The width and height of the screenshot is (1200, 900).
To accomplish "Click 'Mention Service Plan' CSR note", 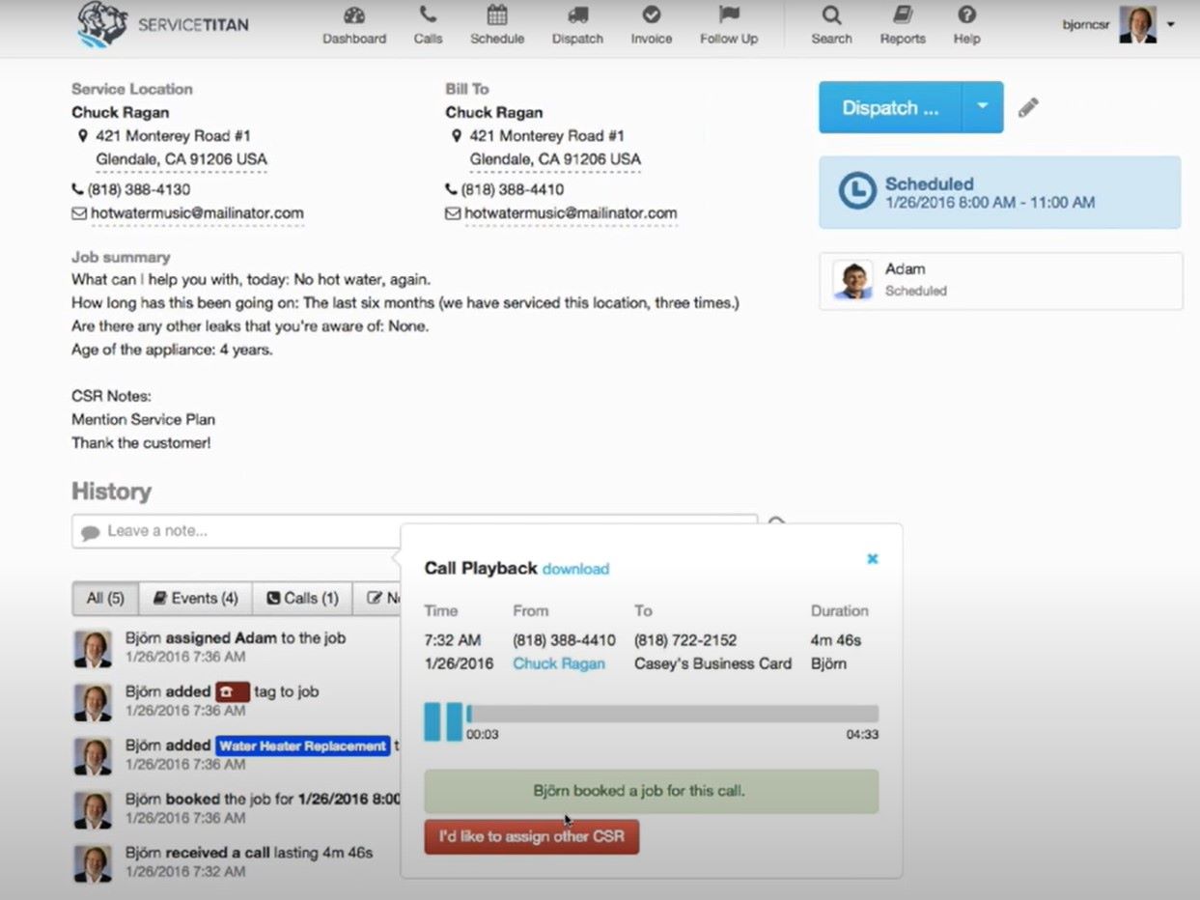I will tap(143, 419).
